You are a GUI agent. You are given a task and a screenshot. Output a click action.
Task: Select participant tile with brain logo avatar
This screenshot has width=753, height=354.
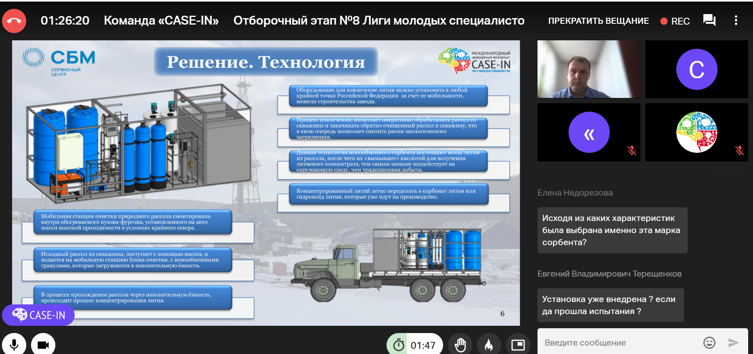(x=697, y=132)
